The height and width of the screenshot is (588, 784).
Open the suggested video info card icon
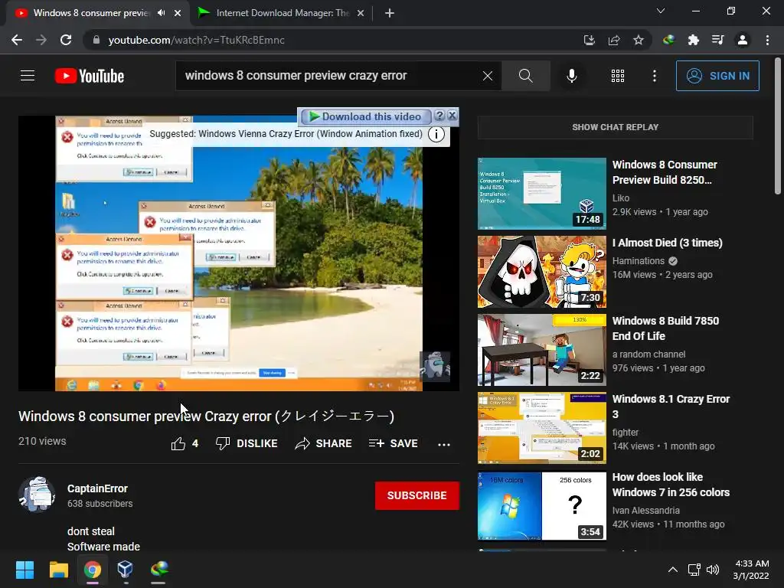pos(436,134)
